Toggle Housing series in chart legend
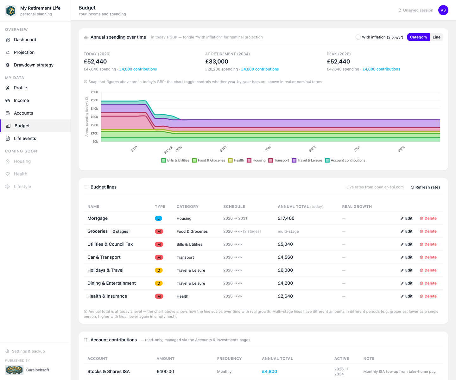The height and width of the screenshot is (380, 456). 256,160
